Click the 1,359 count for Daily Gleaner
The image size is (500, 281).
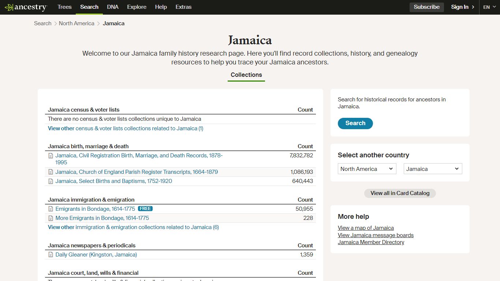coord(306,255)
